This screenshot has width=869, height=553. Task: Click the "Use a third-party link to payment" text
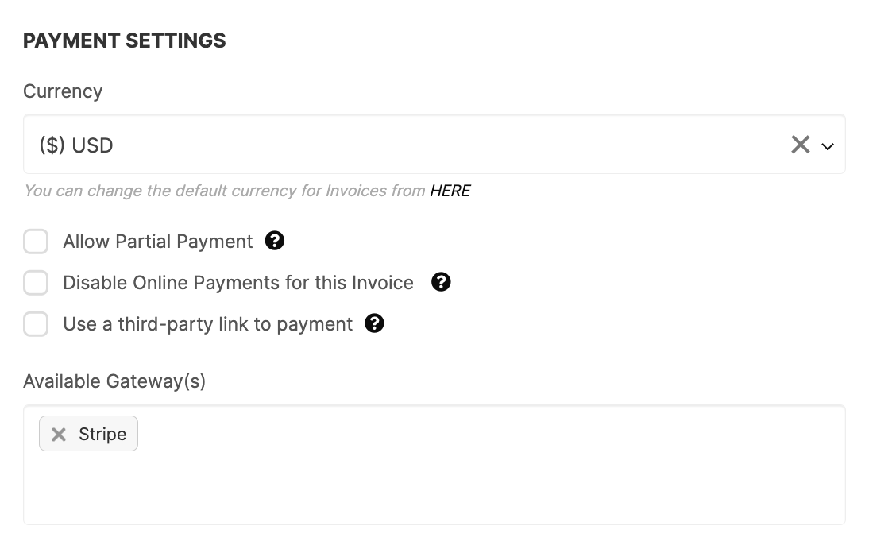click(x=208, y=324)
